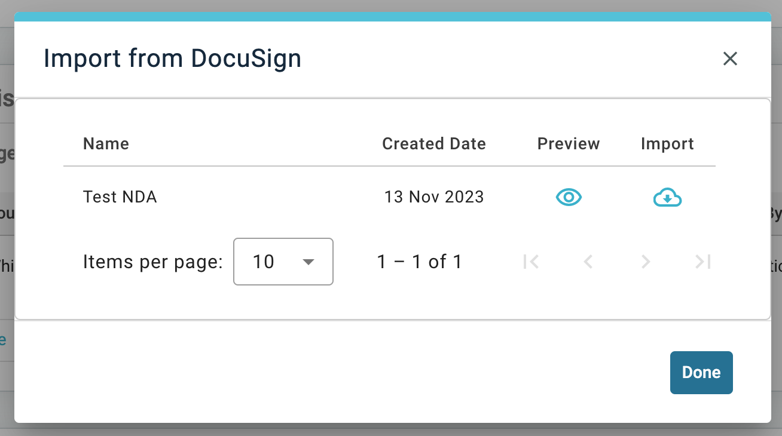This screenshot has height=436, width=782.
Task: Import Test NDA using the cloud download icon
Action: click(667, 197)
